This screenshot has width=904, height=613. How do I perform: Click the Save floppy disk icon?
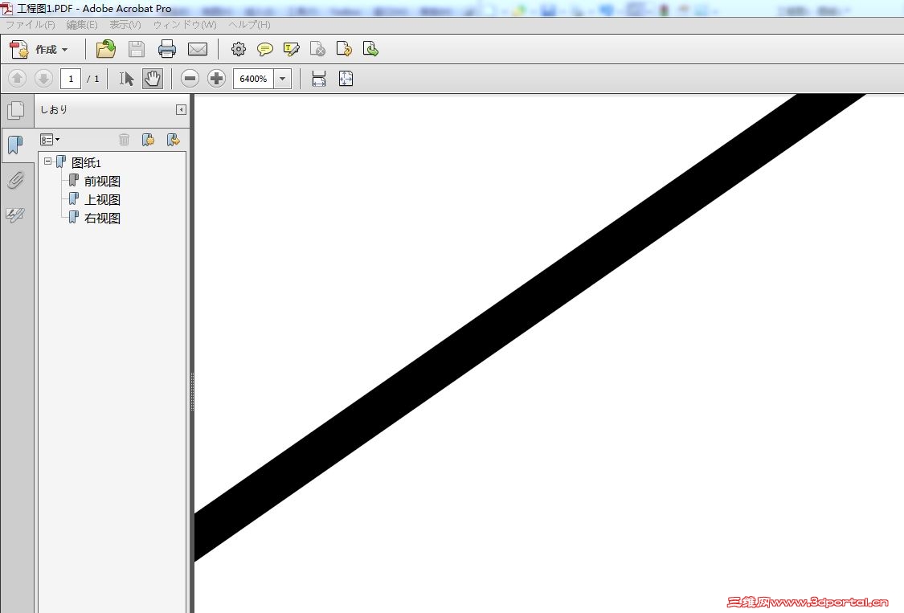pos(137,50)
